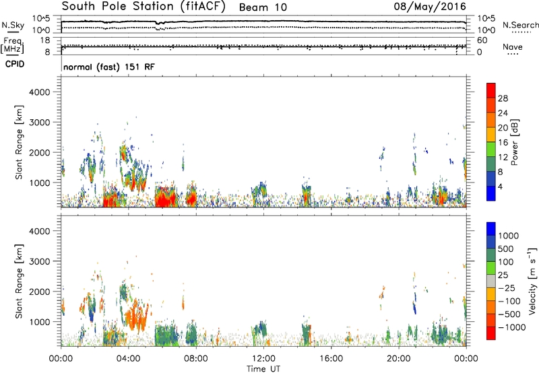The width and height of the screenshot is (539, 373).
Task: Click the 20:00 time tick label
Action: [398, 359]
